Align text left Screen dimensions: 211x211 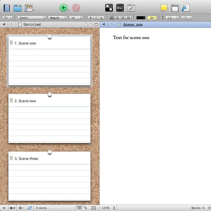pos(112,18)
